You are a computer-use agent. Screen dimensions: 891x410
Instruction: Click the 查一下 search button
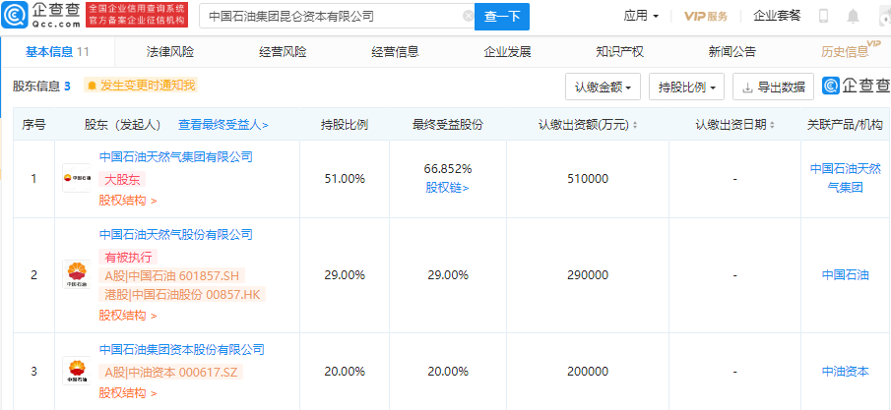[x=502, y=17]
